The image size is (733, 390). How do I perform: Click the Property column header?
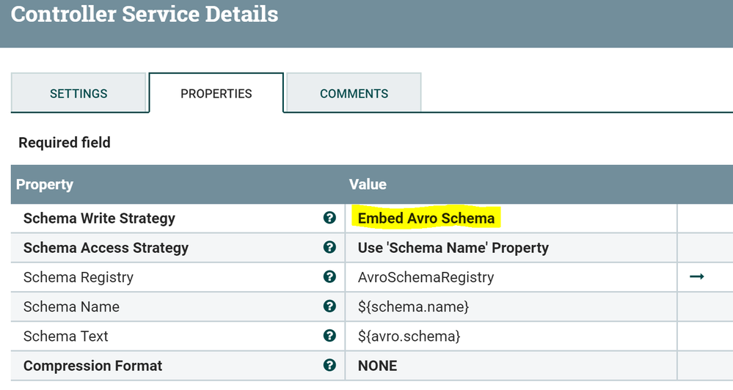tap(45, 185)
